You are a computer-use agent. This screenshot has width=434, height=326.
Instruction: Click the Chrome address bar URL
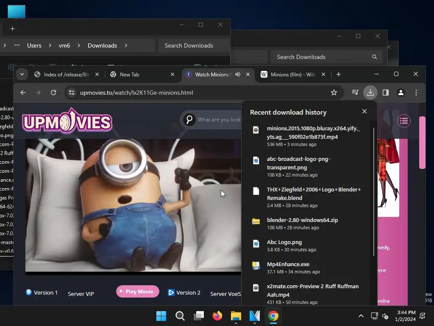(136, 93)
